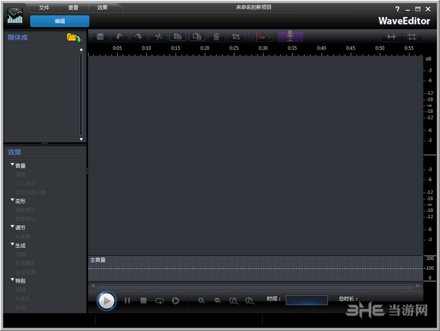Screen dimensions: 440x331
Task: Start recording with the microphone button
Action: [290, 36]
